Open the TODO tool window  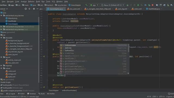[x=21, y=94]
